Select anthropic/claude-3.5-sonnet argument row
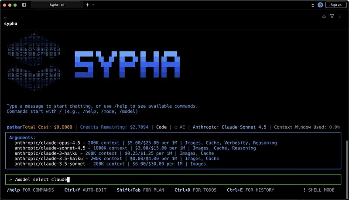The width and height of the screenshot is (349, 200). 110,164
